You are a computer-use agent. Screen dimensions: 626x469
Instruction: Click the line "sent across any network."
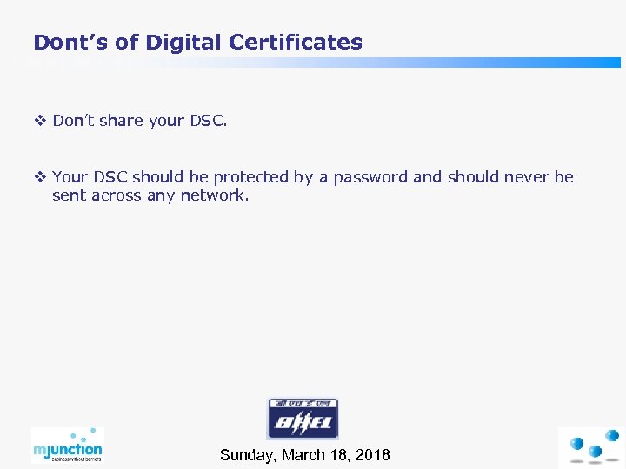pyautogui.click(x=150, y=195)
